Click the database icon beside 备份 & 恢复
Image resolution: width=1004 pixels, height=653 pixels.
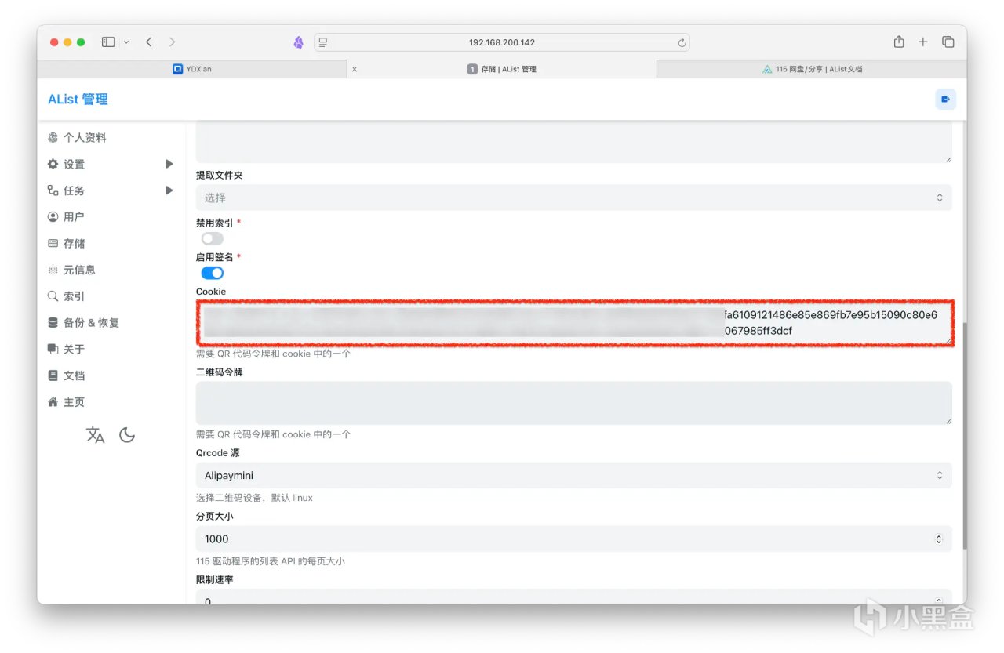coord(53,323)
